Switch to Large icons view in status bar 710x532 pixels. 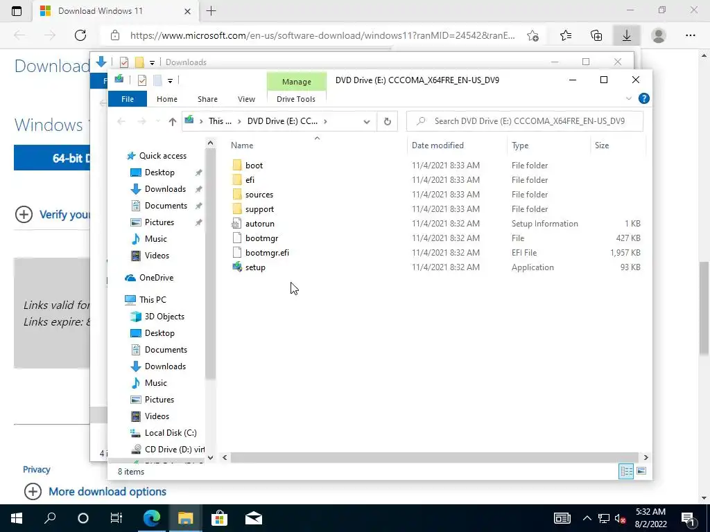pyautogui.click(x=641, y=471)
